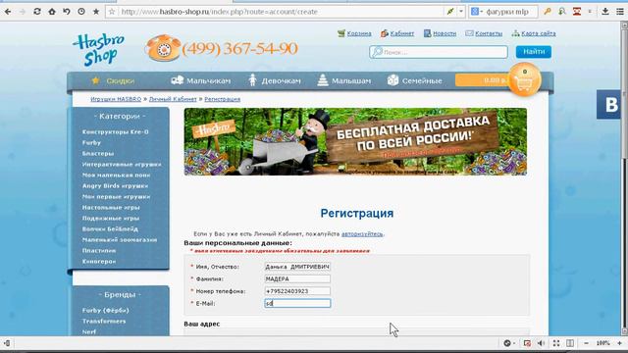Viewport: 628px width, 353px height.
Task: Click the Регистрация breadcrumb
Action: pos(223,99)
